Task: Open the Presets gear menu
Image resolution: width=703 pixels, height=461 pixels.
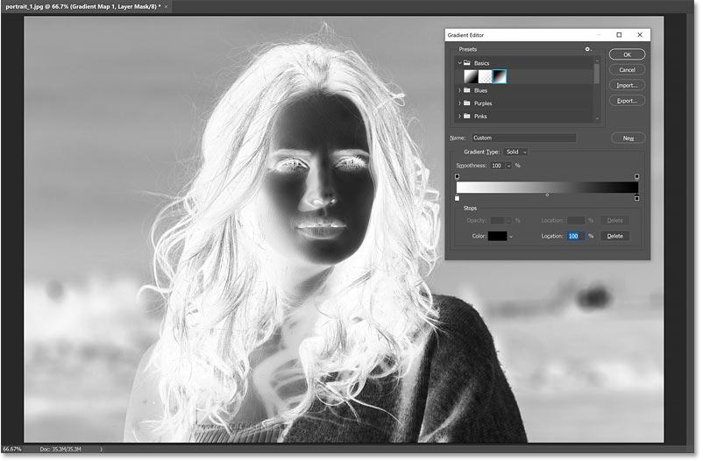Action: coord(588,49)
